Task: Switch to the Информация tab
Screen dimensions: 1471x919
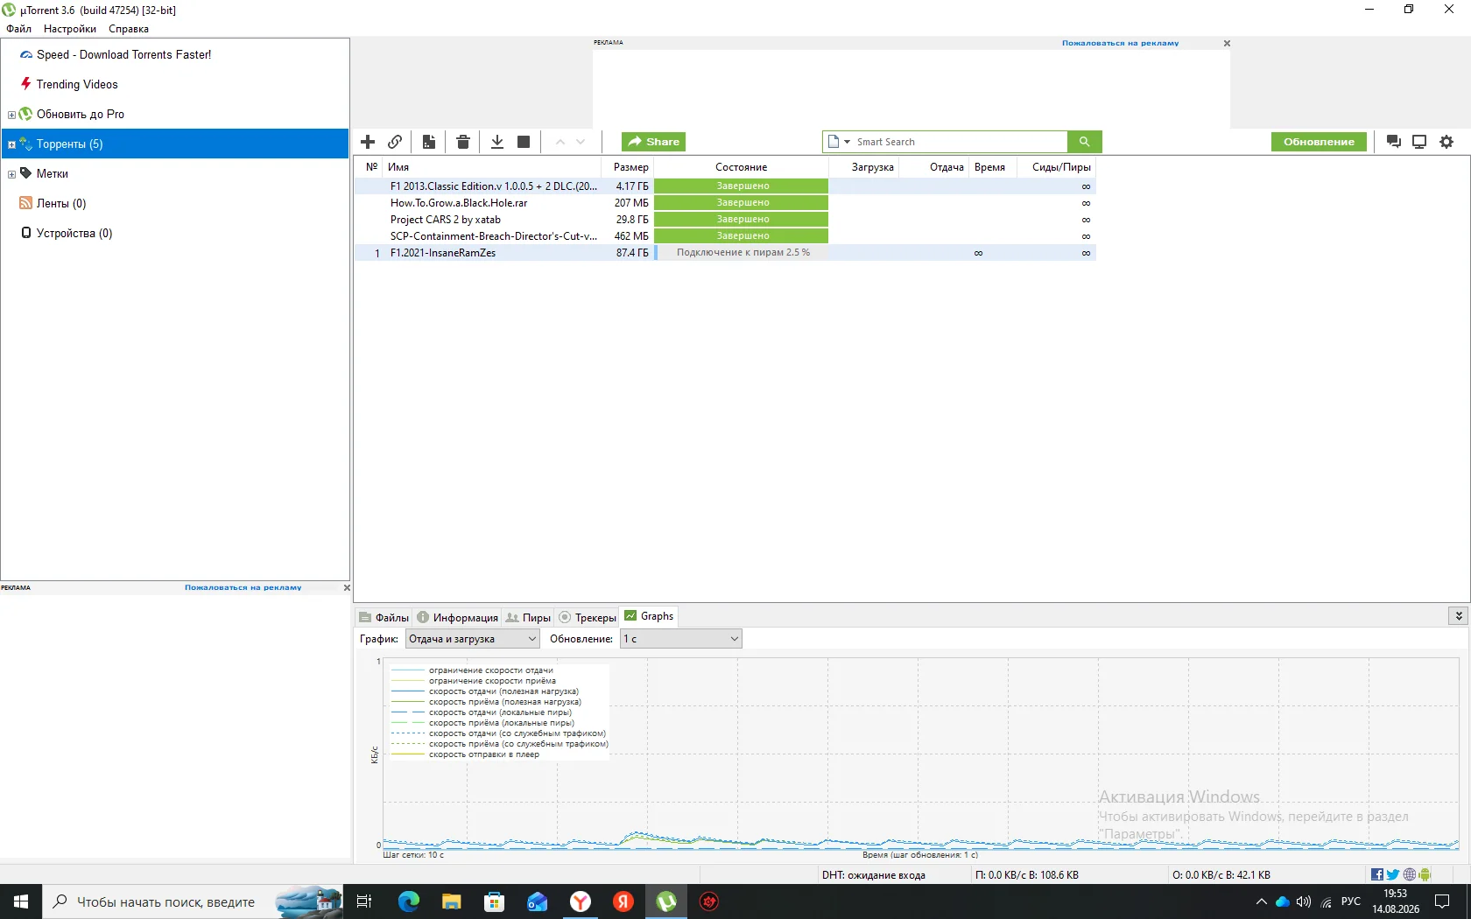Action: click(x=457, y=617)
